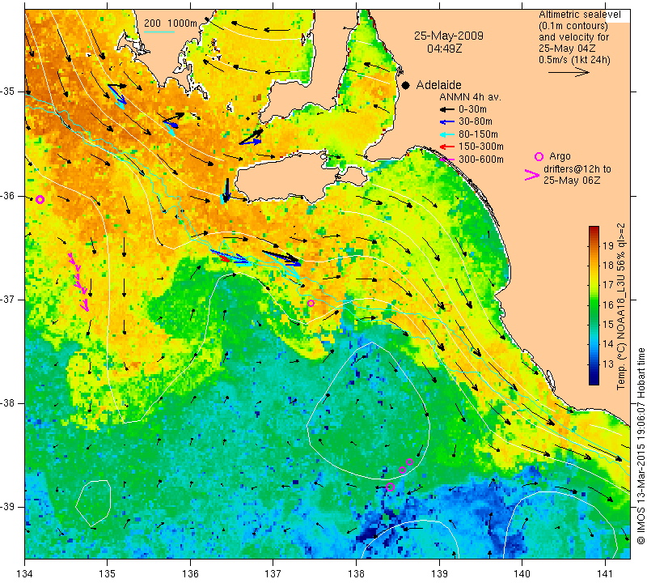Image resolution: width=647 pixels, height=583 pixels.
Task: Click the magenta Argo legend circle
Action: 539,156
